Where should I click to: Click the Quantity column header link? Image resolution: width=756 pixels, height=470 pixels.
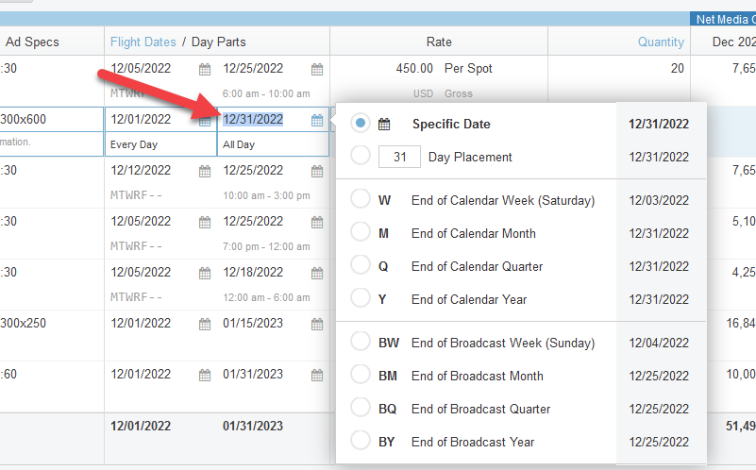coord(661,42)
